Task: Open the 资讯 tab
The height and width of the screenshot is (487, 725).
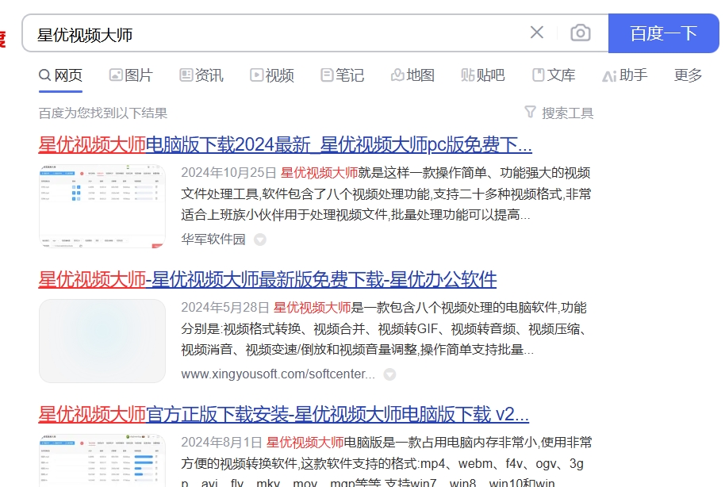Action: tap(201, 75)
